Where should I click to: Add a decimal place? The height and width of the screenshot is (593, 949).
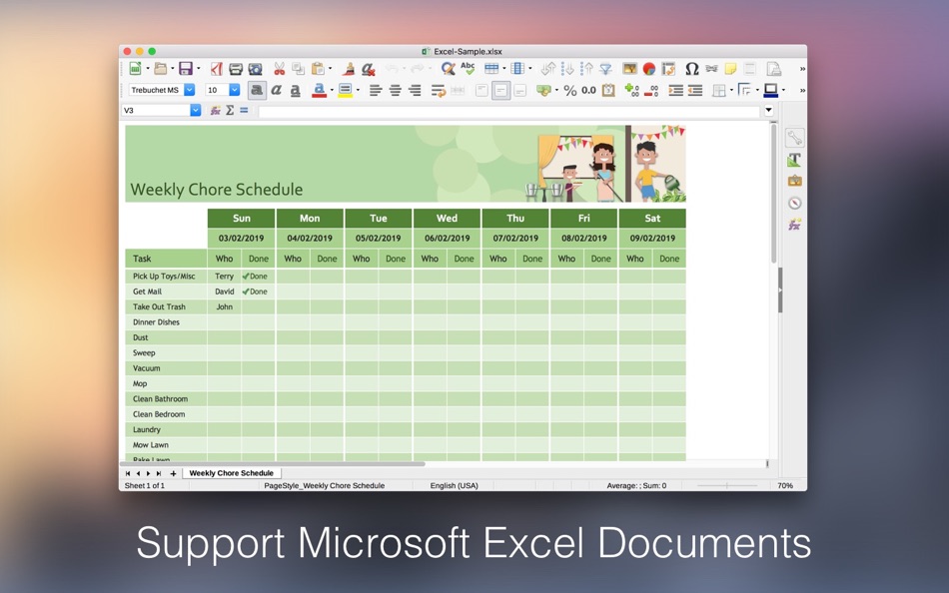click(x=632, y=91)
